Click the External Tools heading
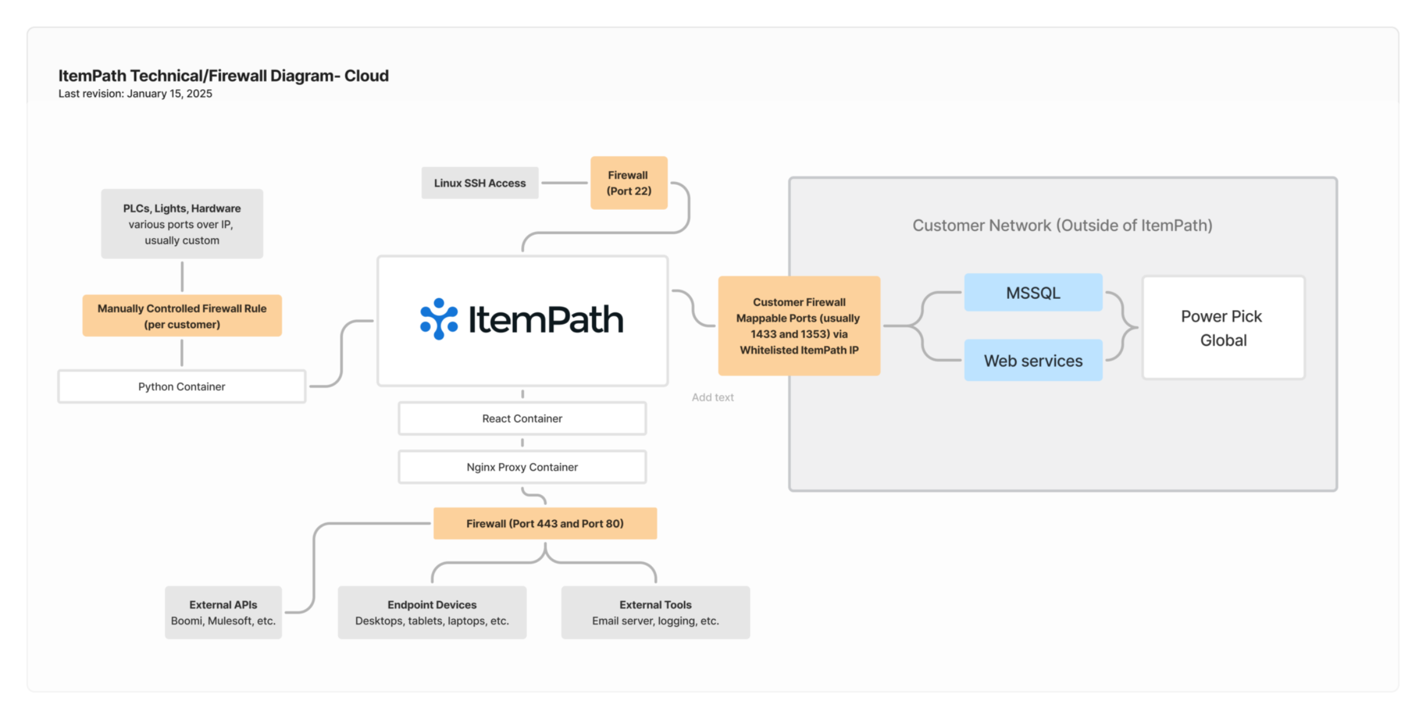The image size is (1426, 719). click(655, 605)
